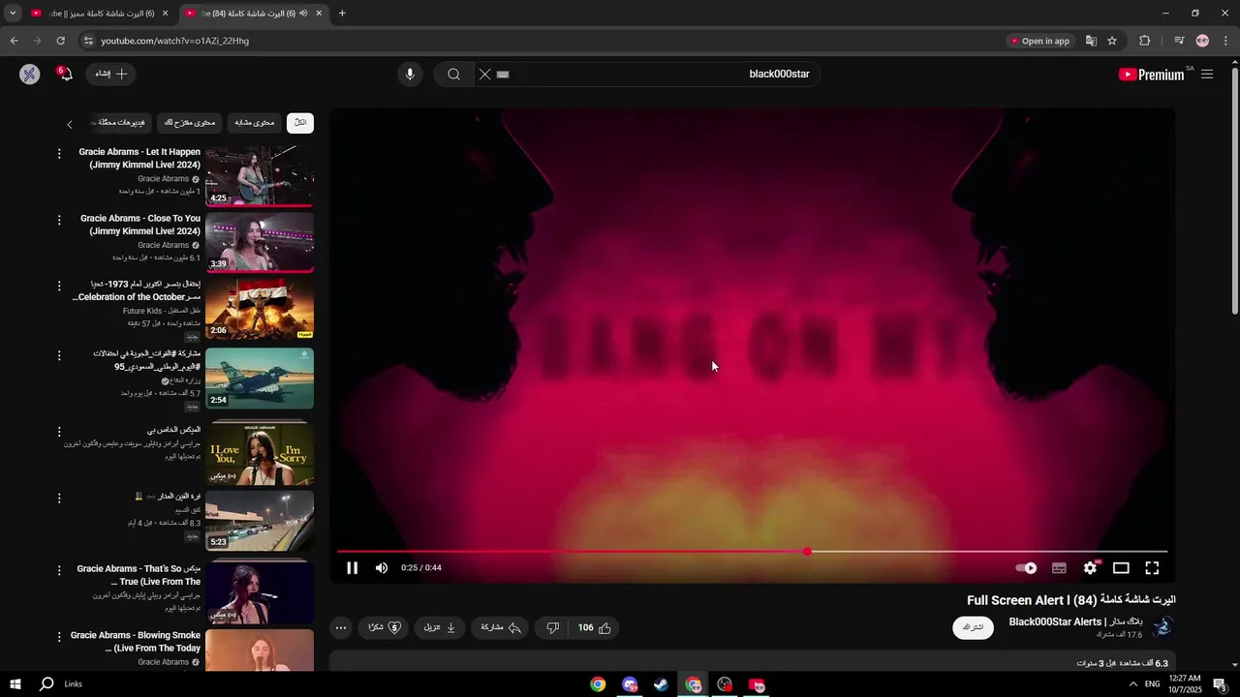Toggle the autoplay switch in player

[x=1026, y=568]
